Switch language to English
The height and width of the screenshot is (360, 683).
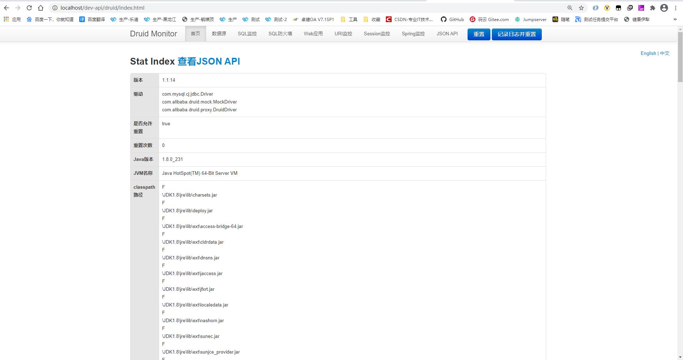[x=648, y=53]
